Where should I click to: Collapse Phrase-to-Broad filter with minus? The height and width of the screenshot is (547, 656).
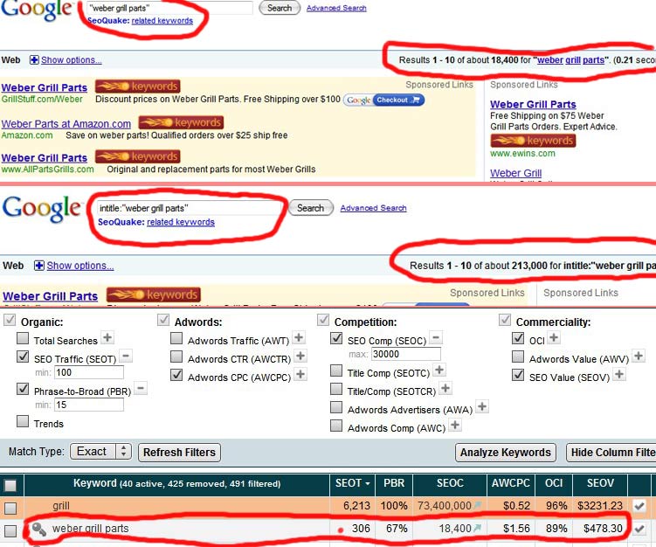[141, 388]
